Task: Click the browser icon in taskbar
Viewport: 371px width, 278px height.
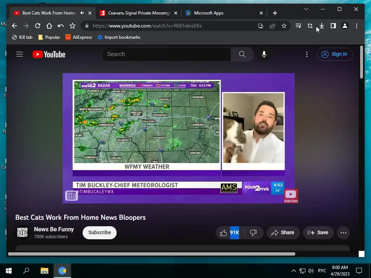Action: [62, 271]
